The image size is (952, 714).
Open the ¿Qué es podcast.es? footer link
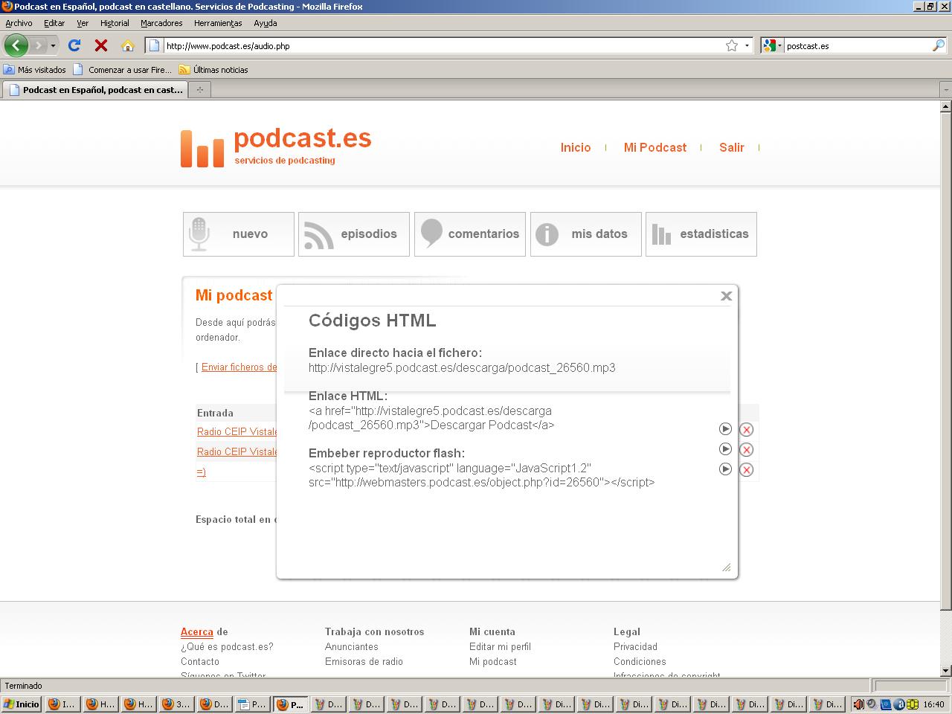tap(227, 647)
